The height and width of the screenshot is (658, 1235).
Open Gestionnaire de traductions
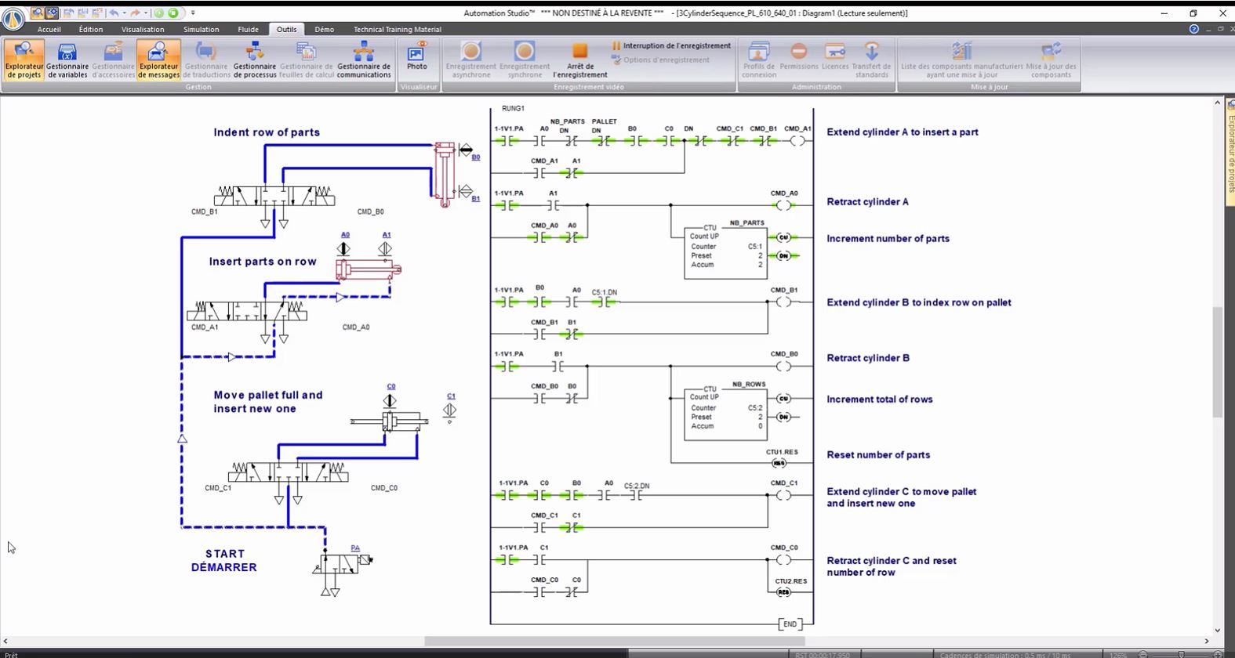(206, 60)
